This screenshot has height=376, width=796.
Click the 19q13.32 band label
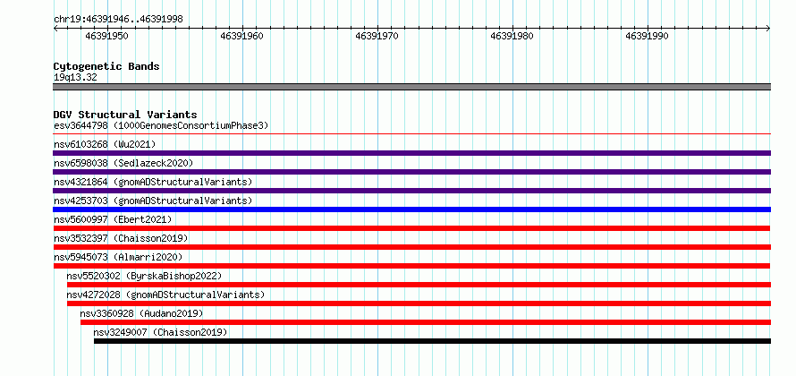(75, 78)
